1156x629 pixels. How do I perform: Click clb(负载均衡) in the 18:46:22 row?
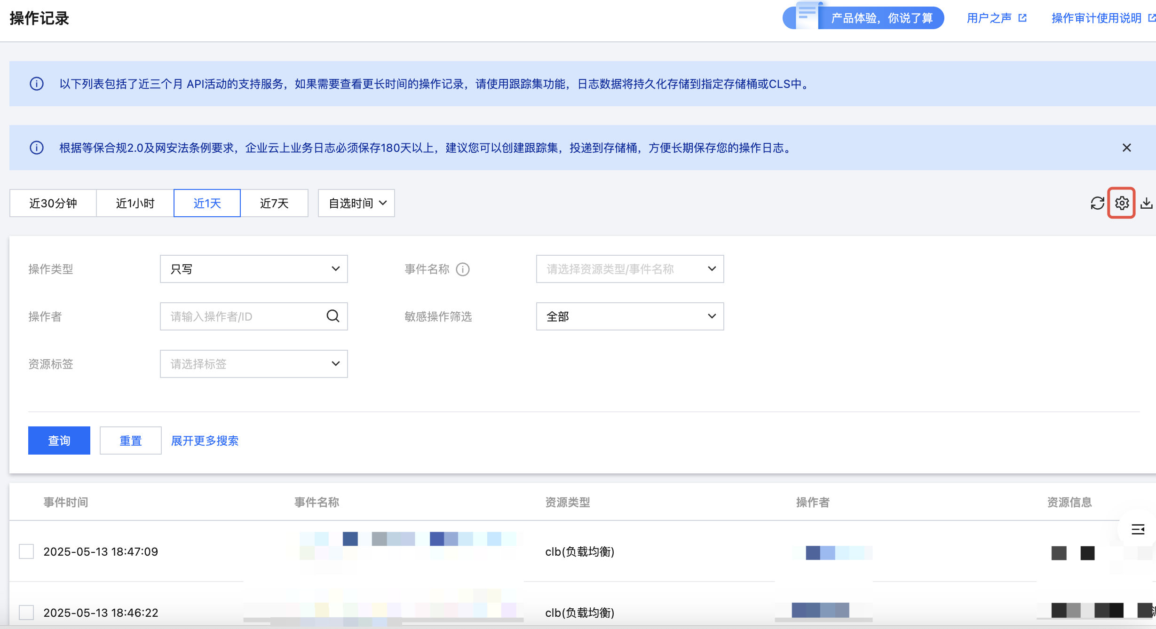580,613
